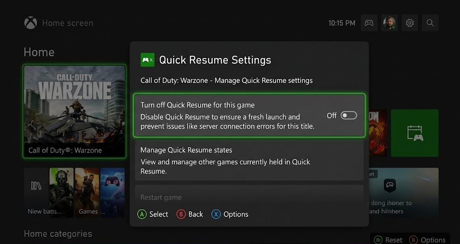This screenshot has height=244, width=460.
Task: Open the Settings gear icon
Action: [x=410, y=23]
